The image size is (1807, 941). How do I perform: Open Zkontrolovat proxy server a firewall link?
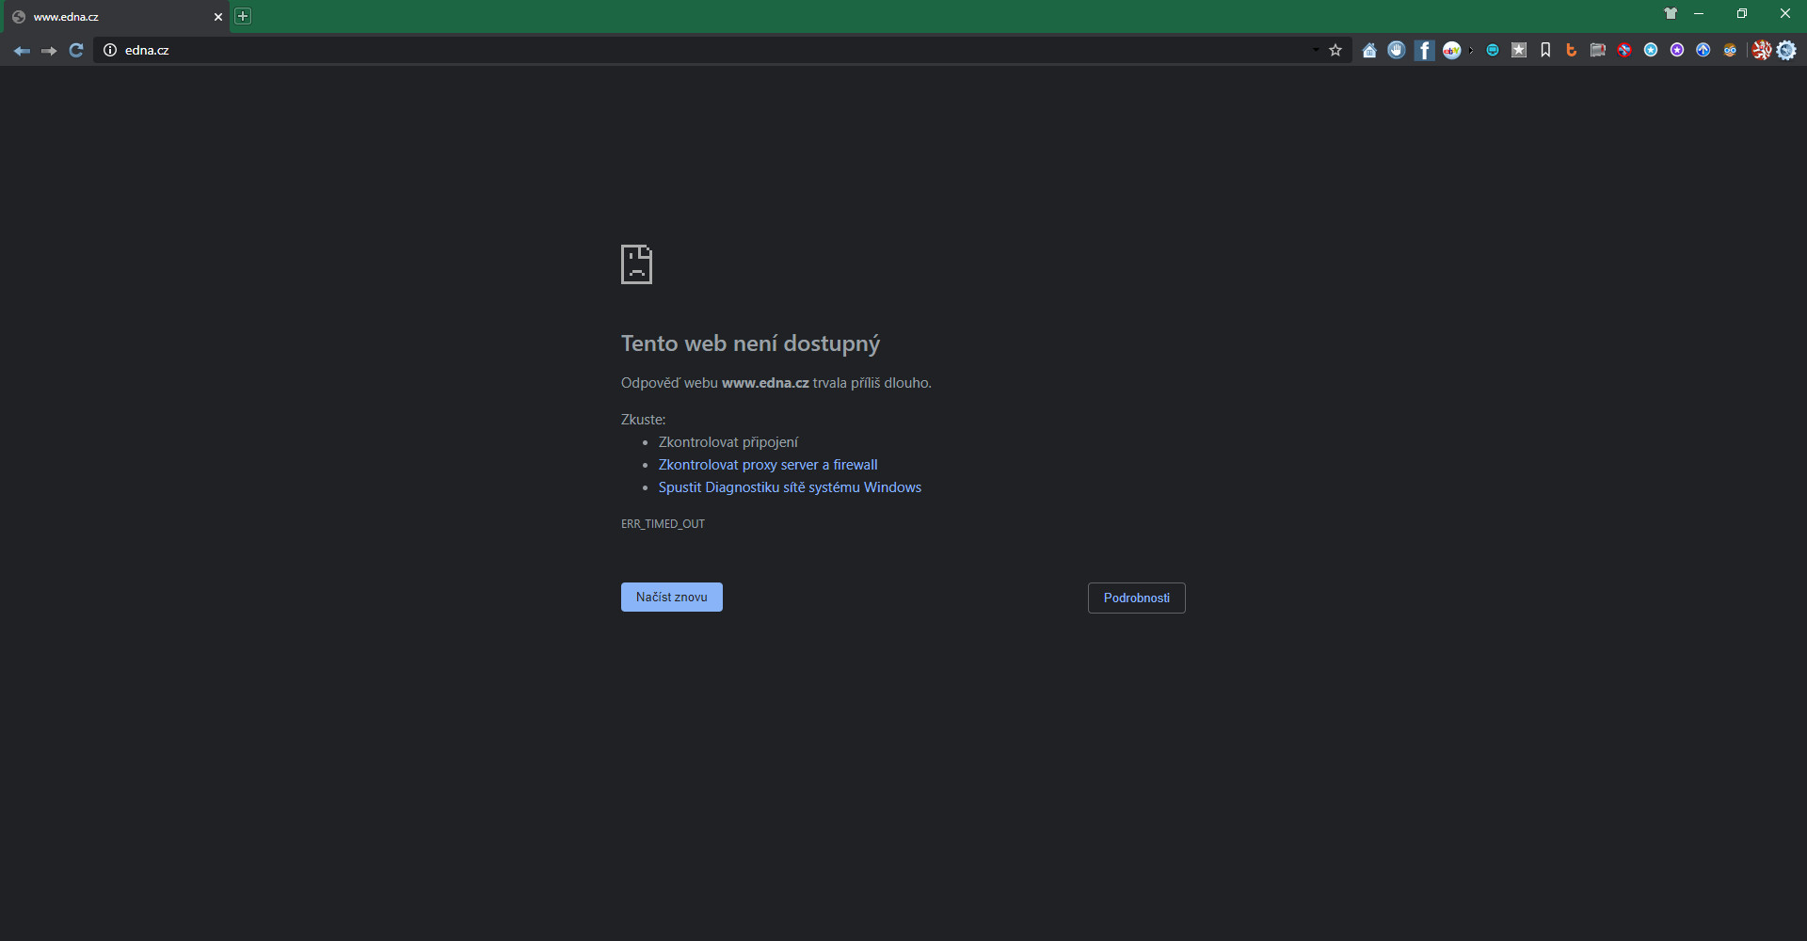click(x=768, y=465)
